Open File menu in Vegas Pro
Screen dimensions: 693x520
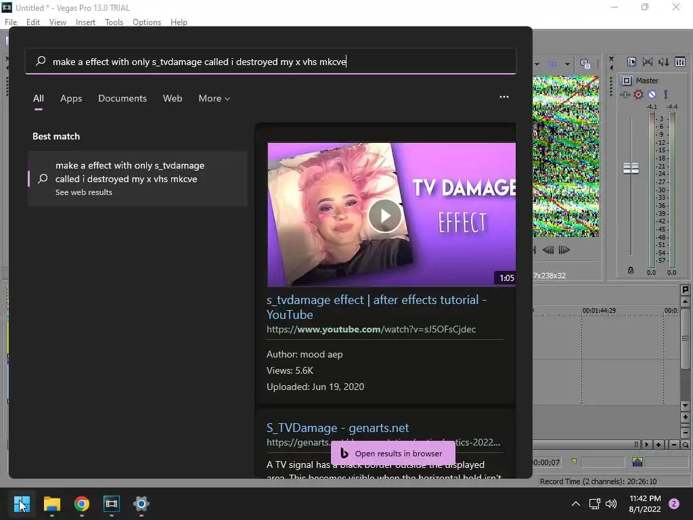(x=11, y=22)
